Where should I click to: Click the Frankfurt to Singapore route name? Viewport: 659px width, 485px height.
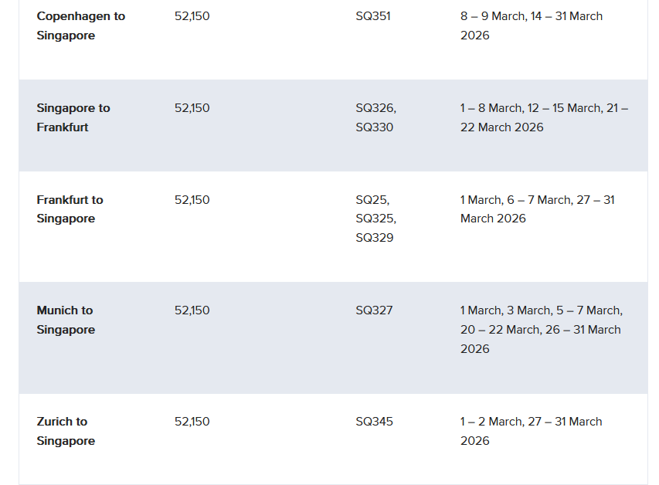[x=70, y=209]
